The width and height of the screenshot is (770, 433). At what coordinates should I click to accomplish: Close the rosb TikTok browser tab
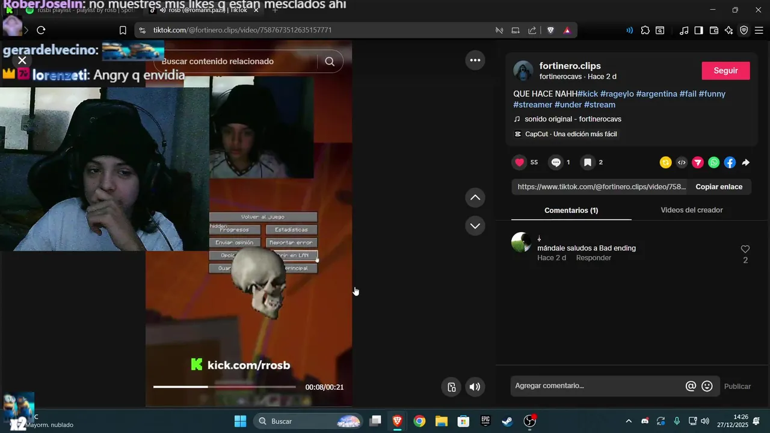pos(256,10)
